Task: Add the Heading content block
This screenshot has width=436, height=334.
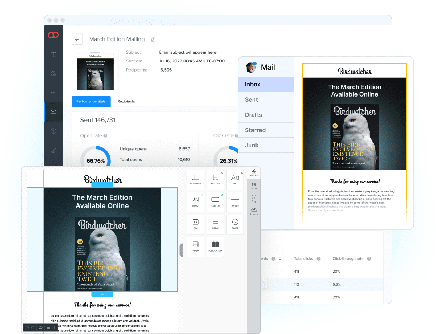Action: coord(215,179)
